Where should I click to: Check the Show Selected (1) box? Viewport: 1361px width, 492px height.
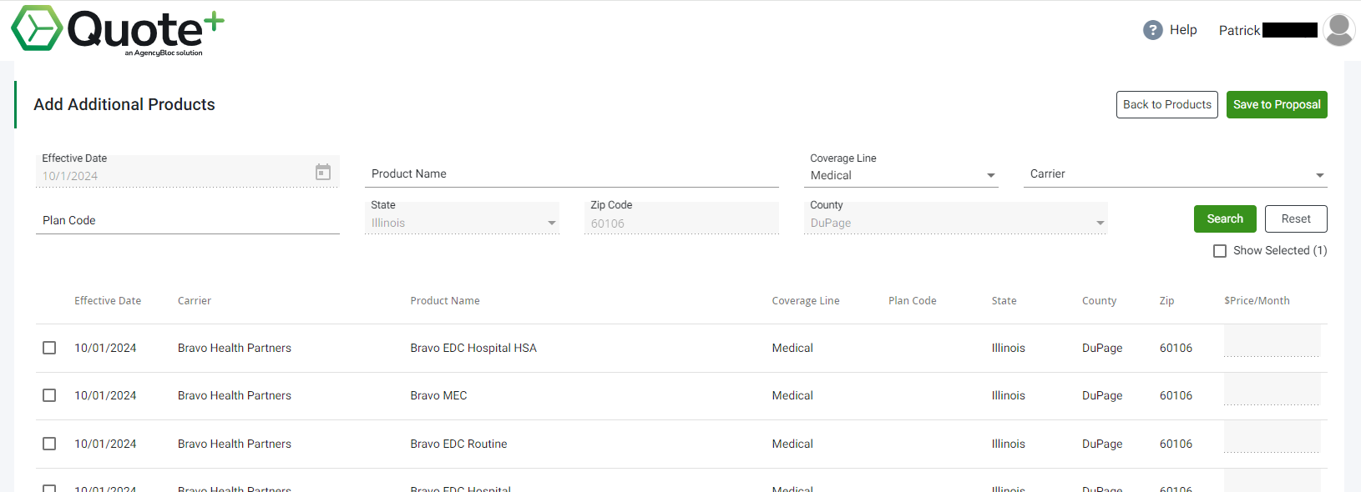[x=1220, y=251]
